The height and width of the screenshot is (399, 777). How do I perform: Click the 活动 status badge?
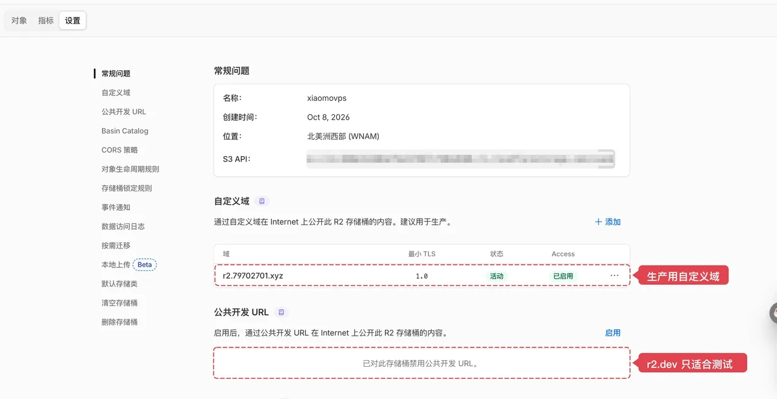click(x=497, y=276)
